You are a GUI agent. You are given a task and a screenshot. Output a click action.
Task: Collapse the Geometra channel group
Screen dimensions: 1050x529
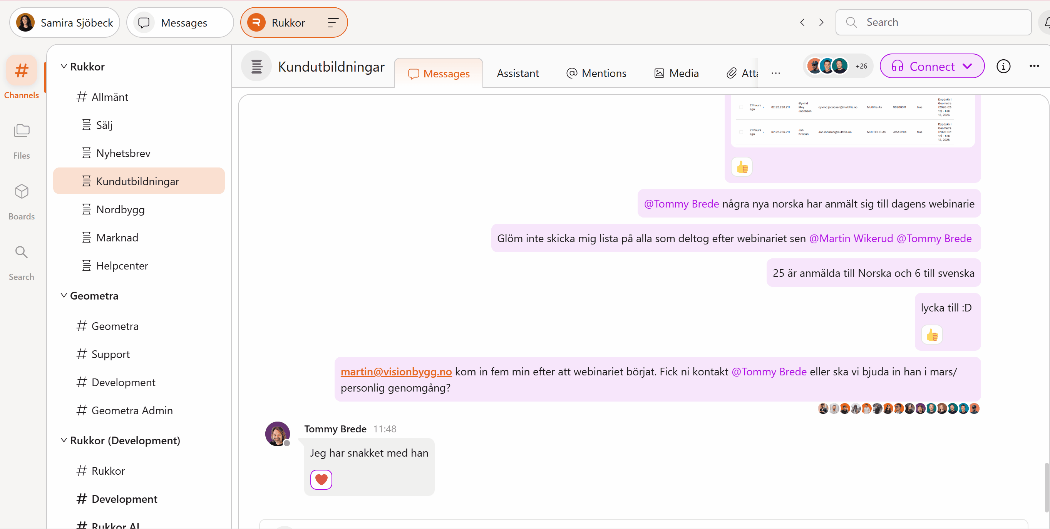click(64, 295)
